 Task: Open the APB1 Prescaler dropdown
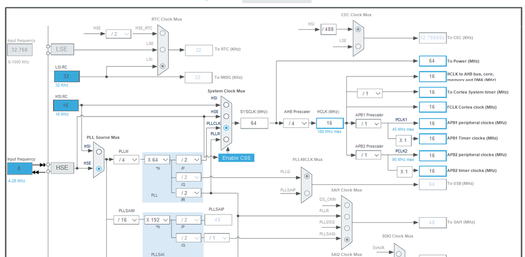tap(368, 123)
